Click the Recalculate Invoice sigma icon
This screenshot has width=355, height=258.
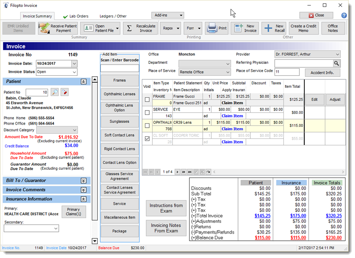pos(129,28)
